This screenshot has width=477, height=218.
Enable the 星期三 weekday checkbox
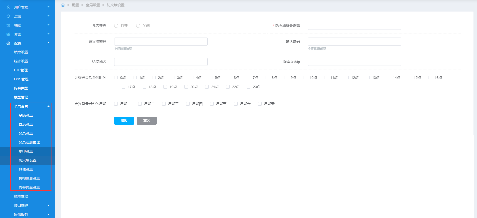[164, 104]
